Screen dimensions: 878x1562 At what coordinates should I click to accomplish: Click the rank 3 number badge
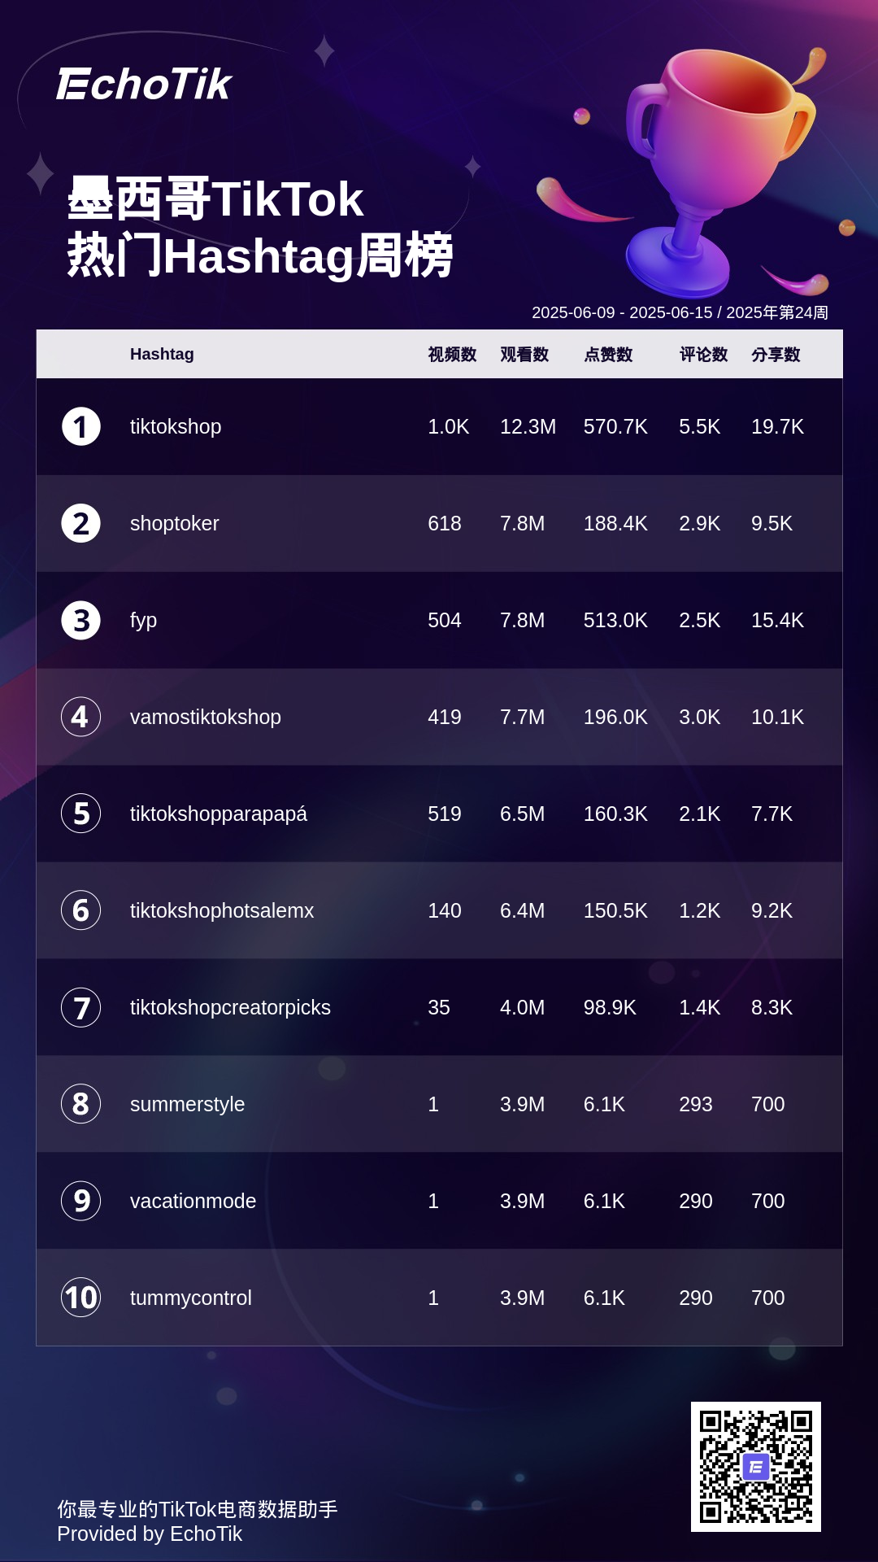(81, 621)
